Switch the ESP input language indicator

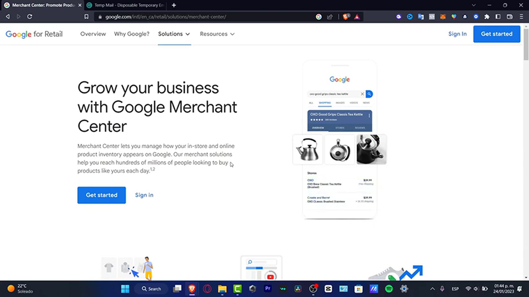[x=455, y=289]
